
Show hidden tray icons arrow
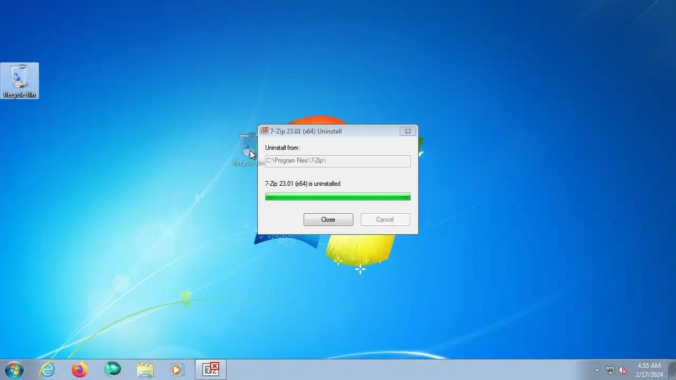click(597, 370)
